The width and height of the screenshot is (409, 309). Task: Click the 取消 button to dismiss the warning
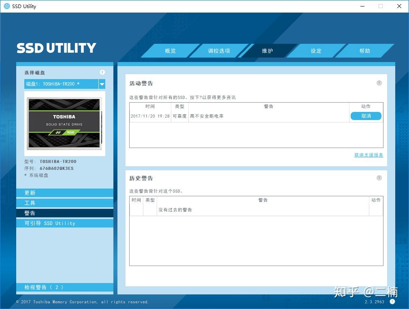366,116
